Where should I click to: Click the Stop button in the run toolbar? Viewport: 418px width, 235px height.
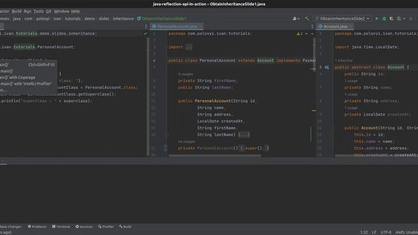[411, 19]
